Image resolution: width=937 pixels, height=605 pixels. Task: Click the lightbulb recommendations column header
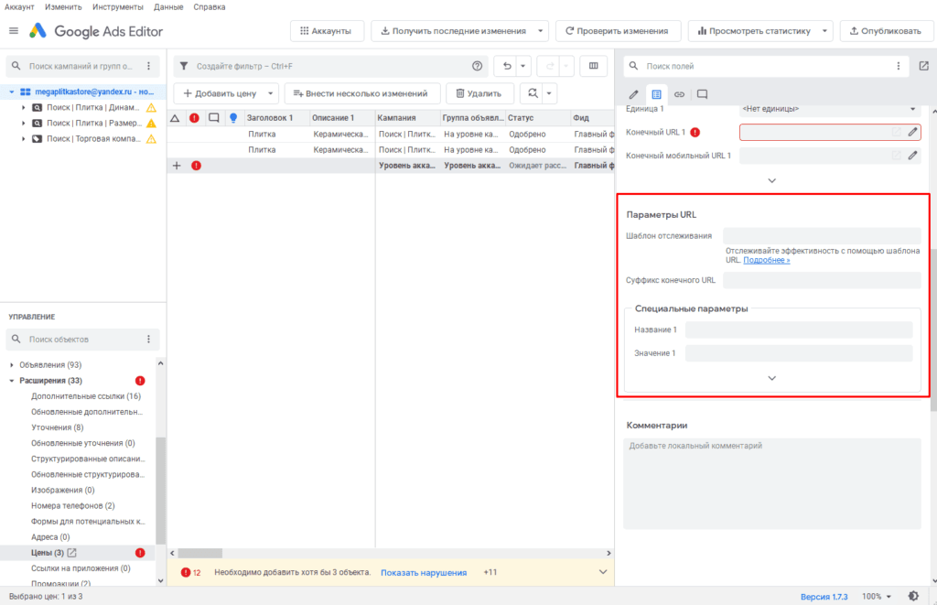click(233, 118)
